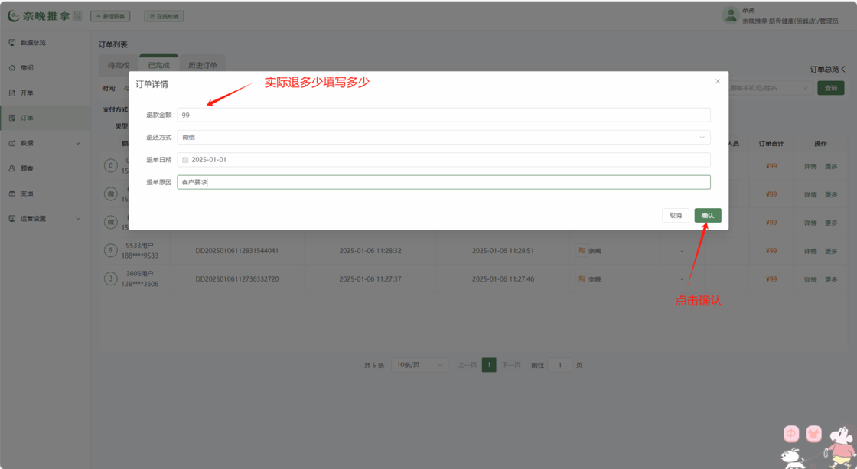857x469 pixels.
Task: Click the 开单 document icon in sidebar
Action: coord(12,93)
